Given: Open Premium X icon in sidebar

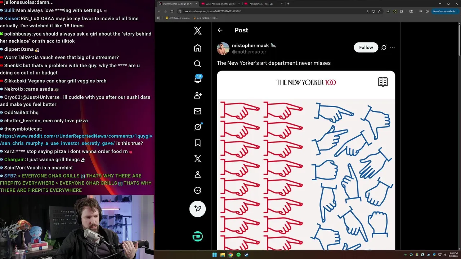Looking at the screenshot, I should coord(198,159).
